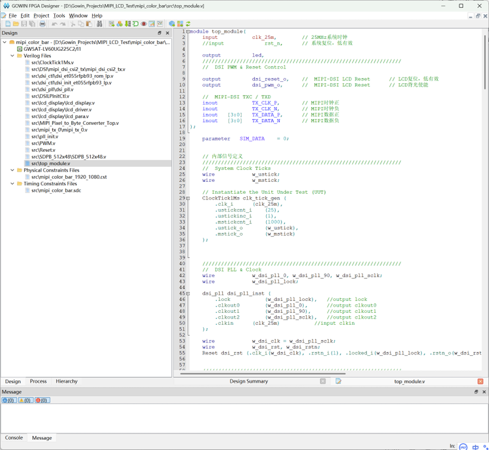Collapse the Verilog Files folder
This screenshot has height=450, width=489.
pos(12,56)
